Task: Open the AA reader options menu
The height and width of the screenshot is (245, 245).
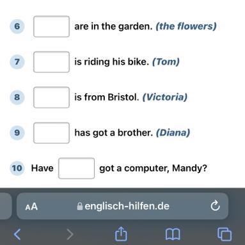Action: click(31, 207)
